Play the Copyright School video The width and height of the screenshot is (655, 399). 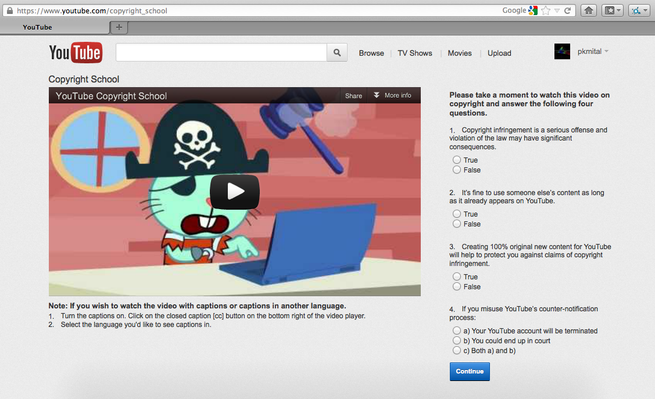point(234,192)
